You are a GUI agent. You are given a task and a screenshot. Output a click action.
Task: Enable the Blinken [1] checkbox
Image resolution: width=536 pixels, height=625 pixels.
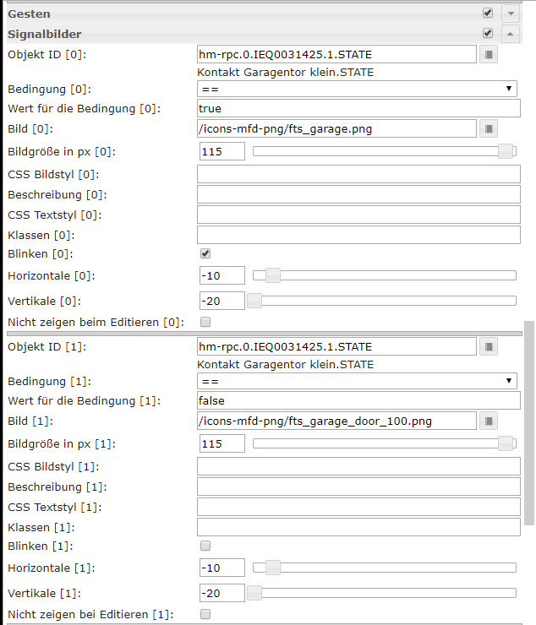click(x=205, y=546)
